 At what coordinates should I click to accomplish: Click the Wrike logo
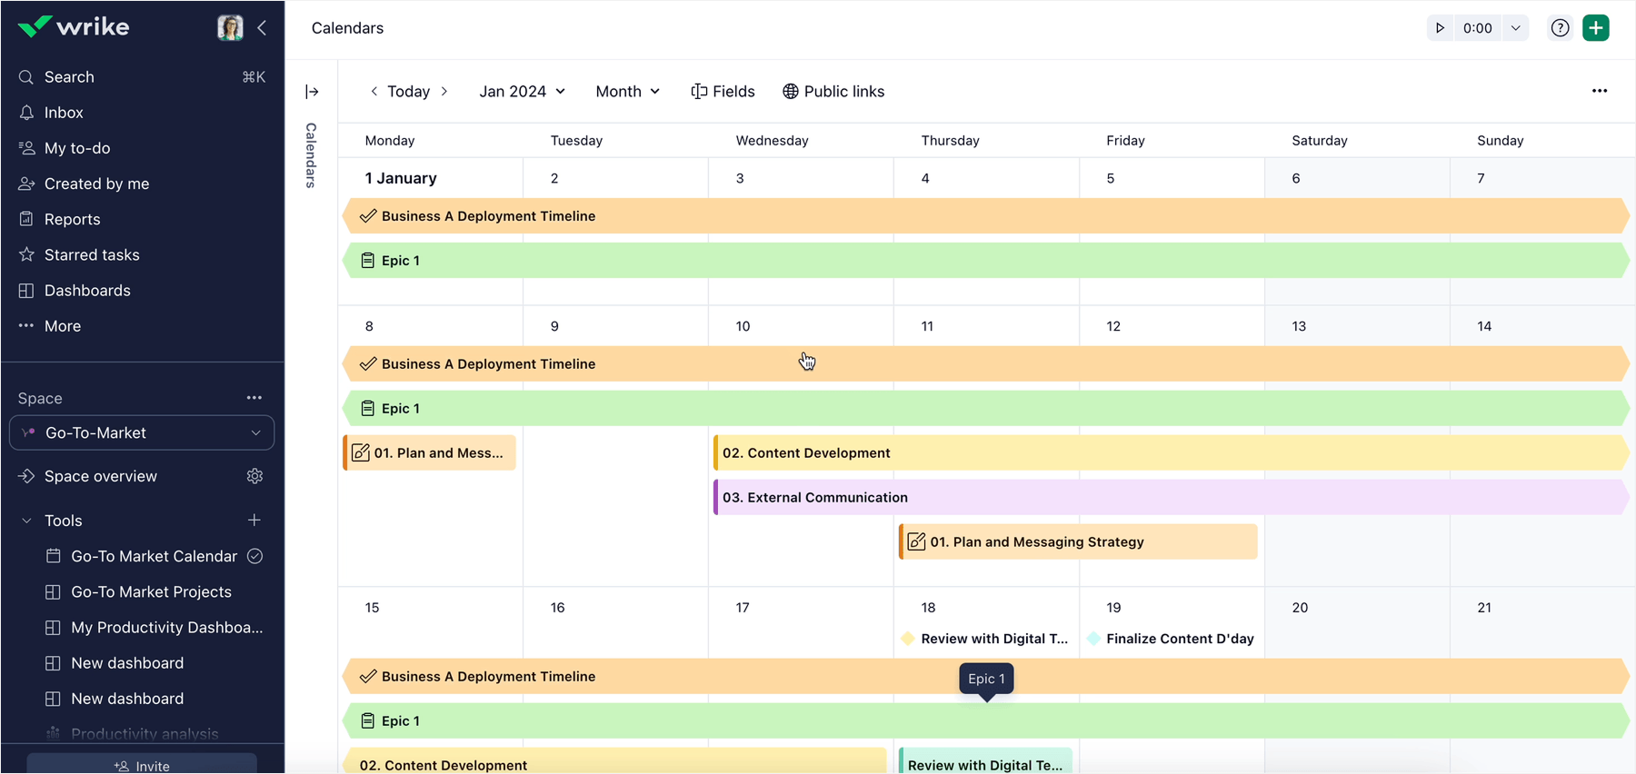(74, 27)
